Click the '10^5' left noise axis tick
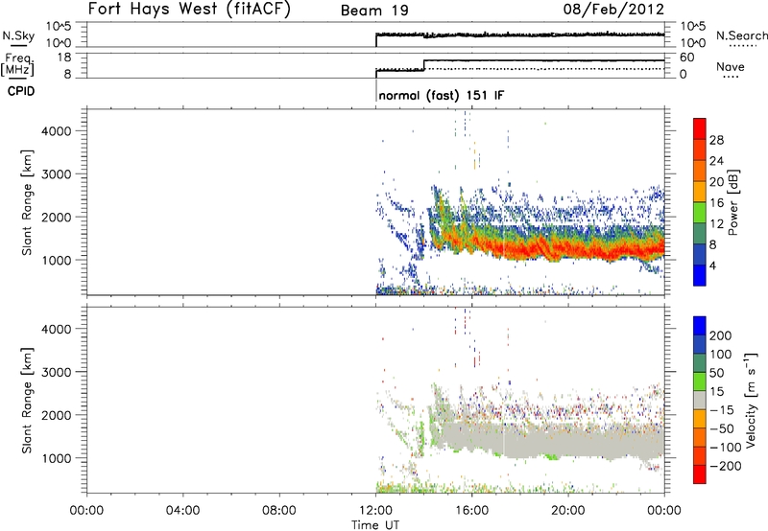 tap(59, 27)
